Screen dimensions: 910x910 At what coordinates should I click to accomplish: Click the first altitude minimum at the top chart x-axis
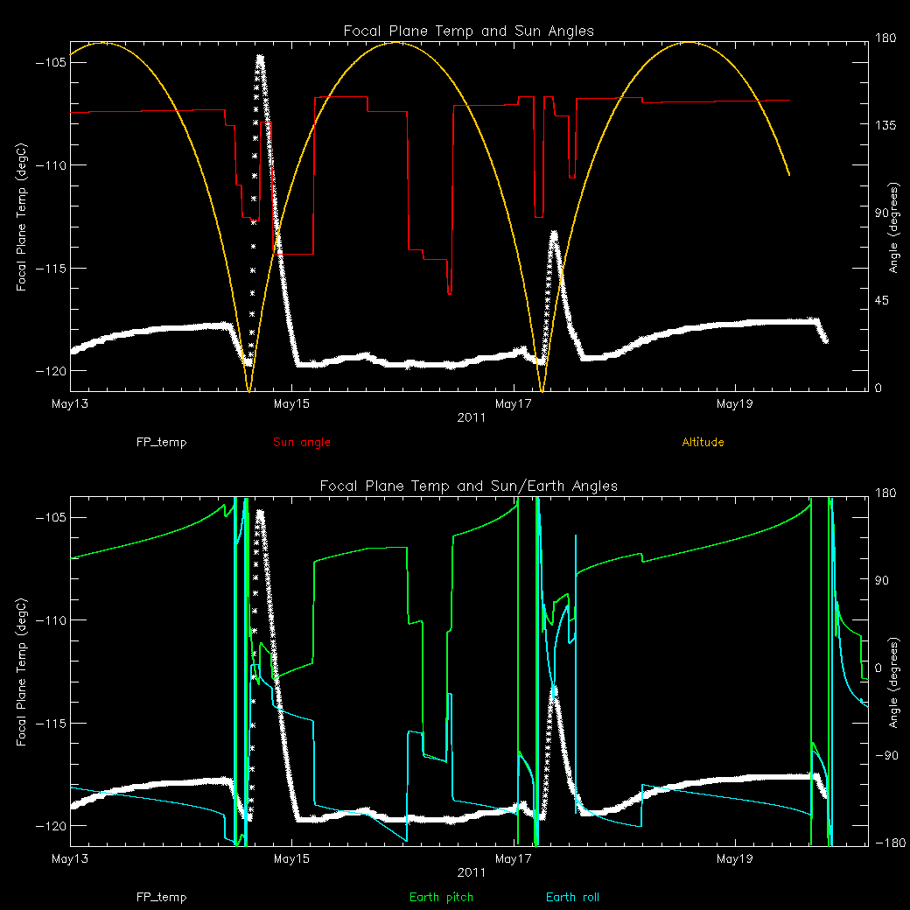(x=249, y=390)
